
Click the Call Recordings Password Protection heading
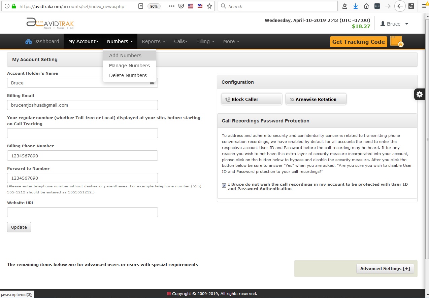coord(265,121)
